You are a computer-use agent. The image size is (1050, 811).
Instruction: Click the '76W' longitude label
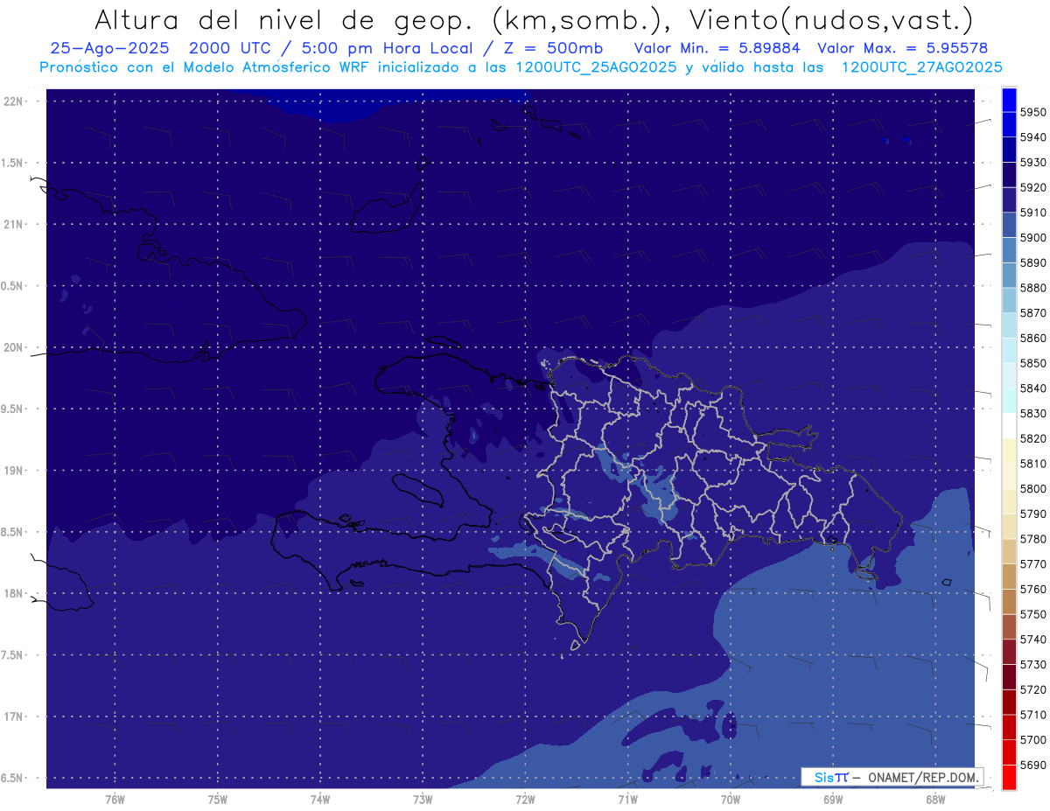click(x=115, y=800)
